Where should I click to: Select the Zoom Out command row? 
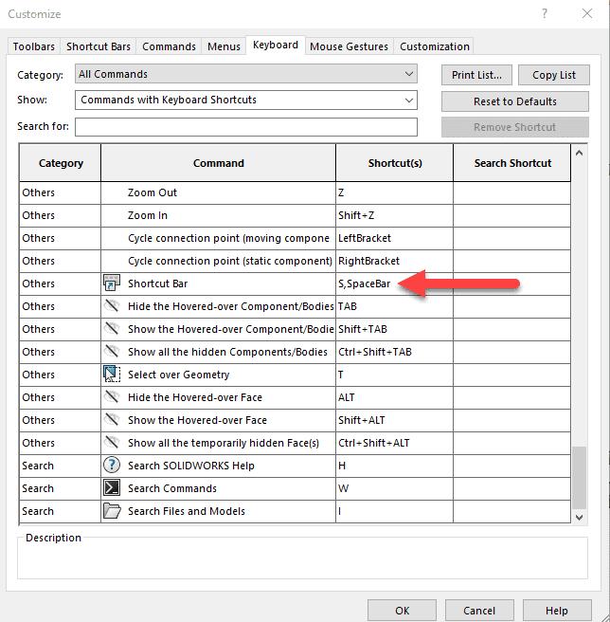[295, 192]
